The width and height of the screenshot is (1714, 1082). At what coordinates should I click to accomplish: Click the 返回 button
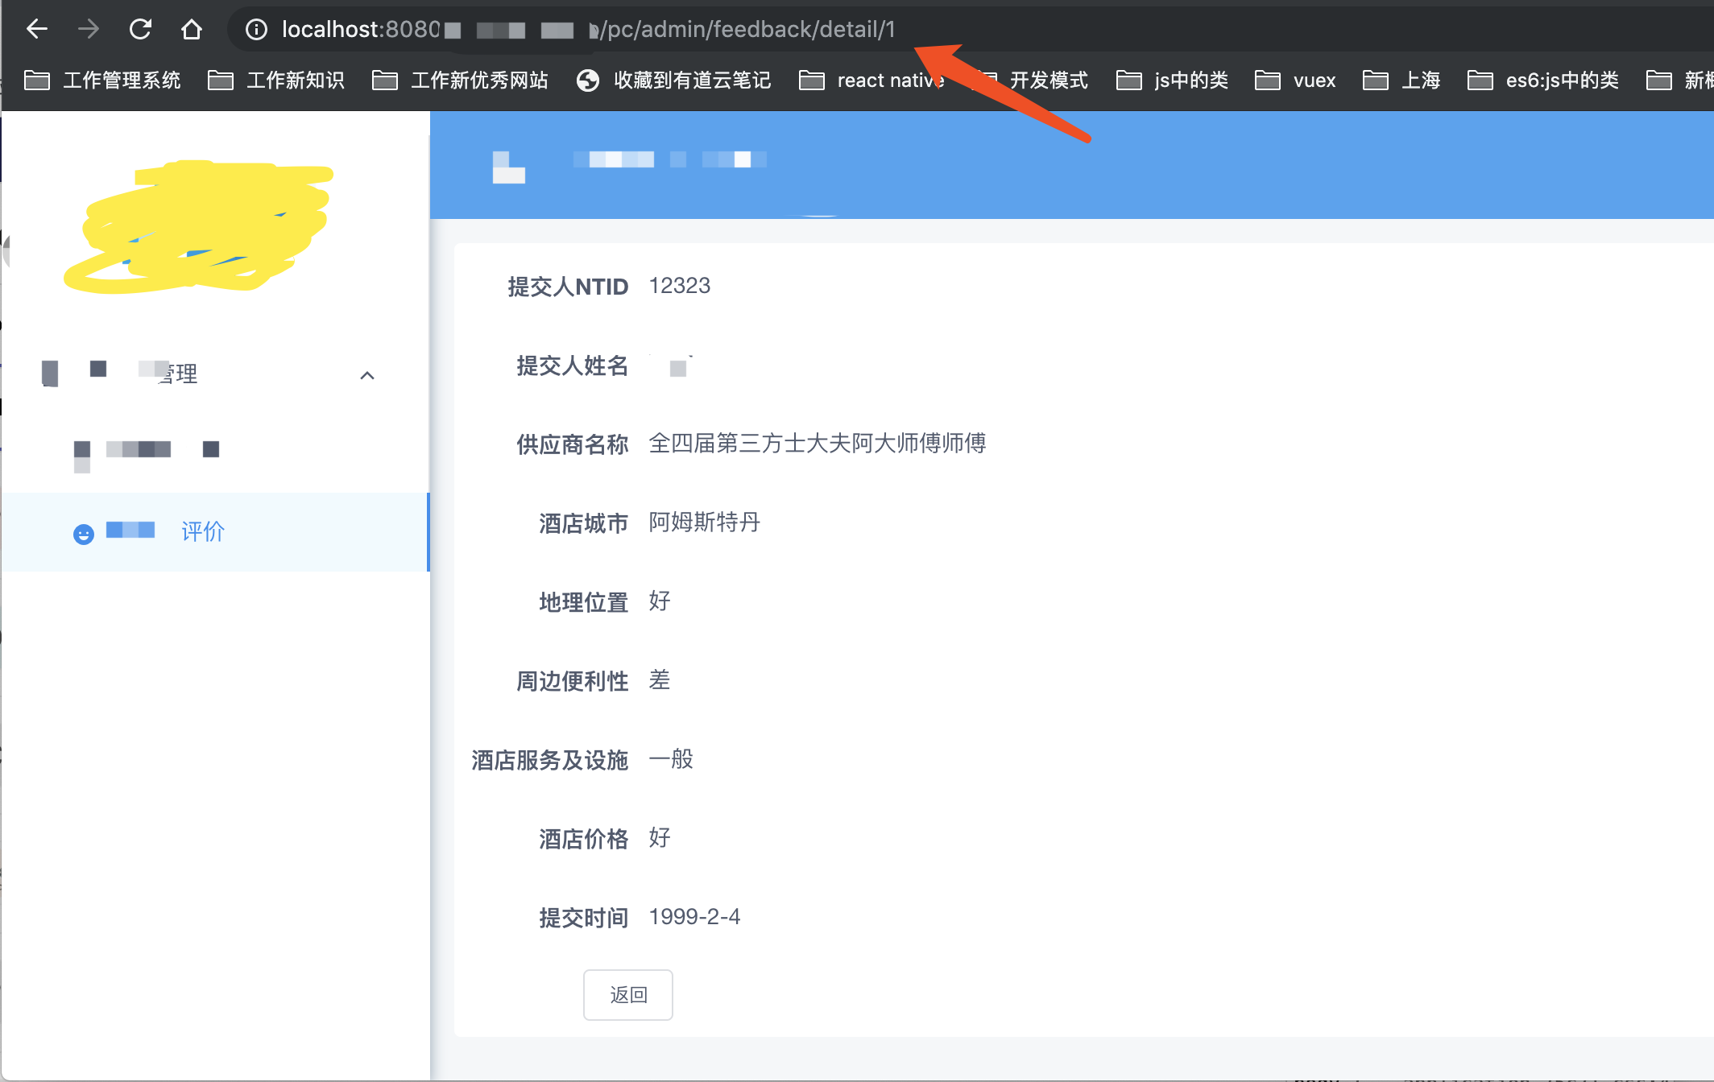pyautogui.click(x=627, y=995)
